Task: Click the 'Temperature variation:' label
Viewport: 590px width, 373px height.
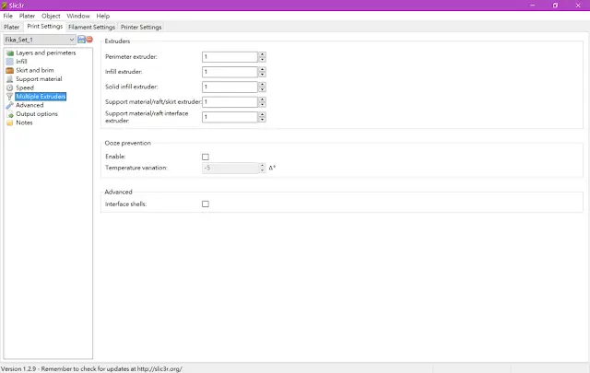Action: (x=136, y=168)
